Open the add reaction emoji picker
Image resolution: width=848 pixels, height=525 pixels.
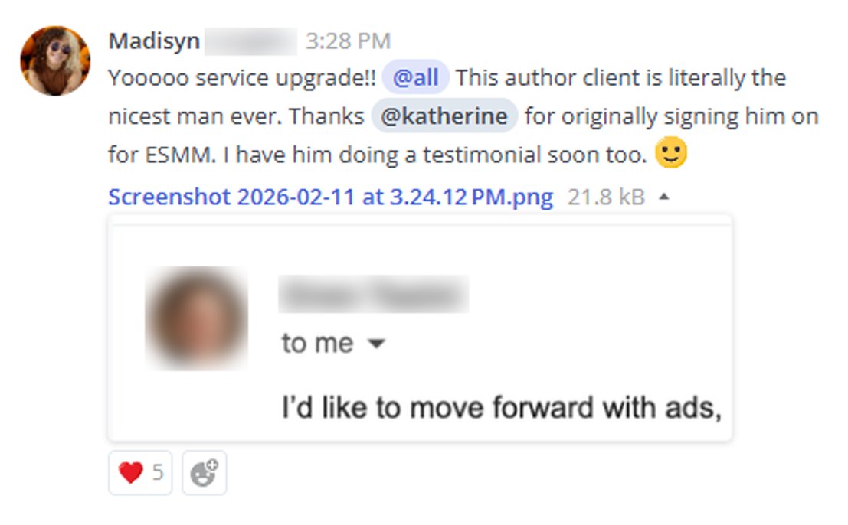coord(205,473)
